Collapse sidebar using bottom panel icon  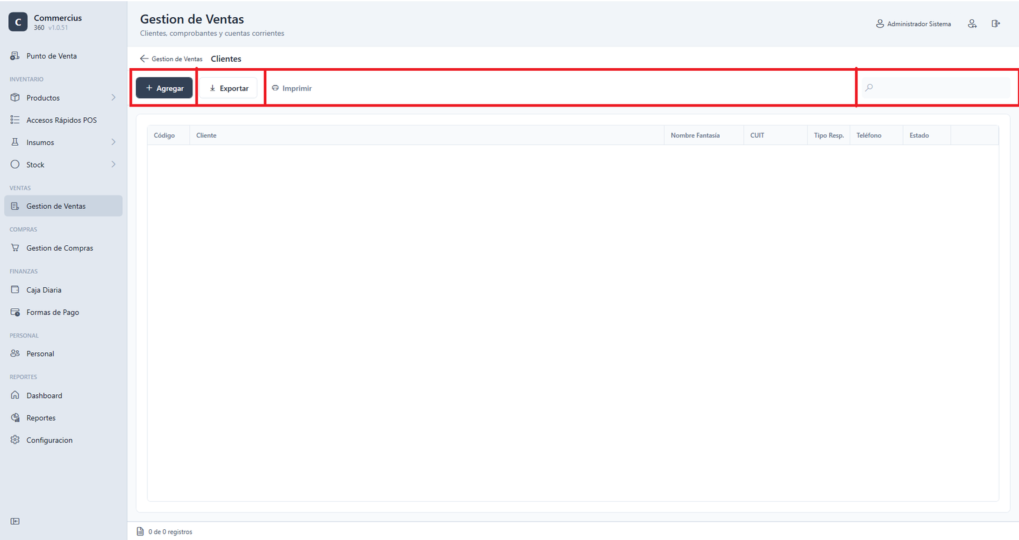pos(15,521)
